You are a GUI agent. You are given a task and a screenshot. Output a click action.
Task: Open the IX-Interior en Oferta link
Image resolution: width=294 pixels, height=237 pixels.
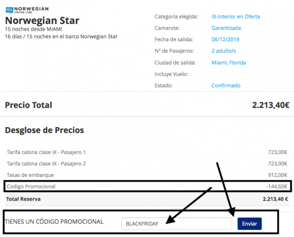click(x=236, y=16)
